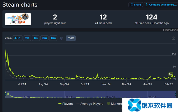
Task: Click the BattleCore Arena game thumbnail
Action: pyautogui.click(x=18, y=19)
